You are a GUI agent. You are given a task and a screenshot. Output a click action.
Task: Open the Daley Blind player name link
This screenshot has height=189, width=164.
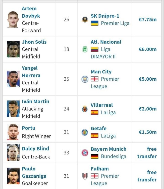tap(35, 149)
